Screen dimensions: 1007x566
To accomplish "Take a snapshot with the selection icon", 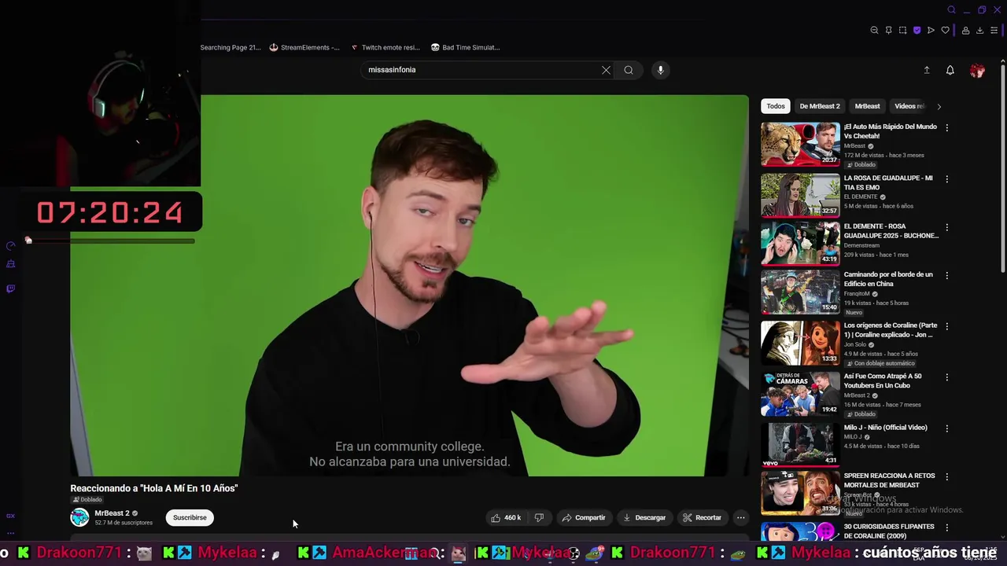I will [902, 31].
